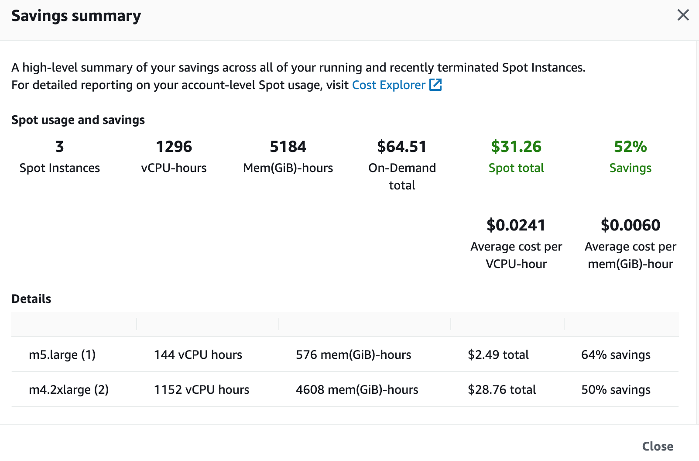Select the m4.2xlarge (2) row label

69,389
